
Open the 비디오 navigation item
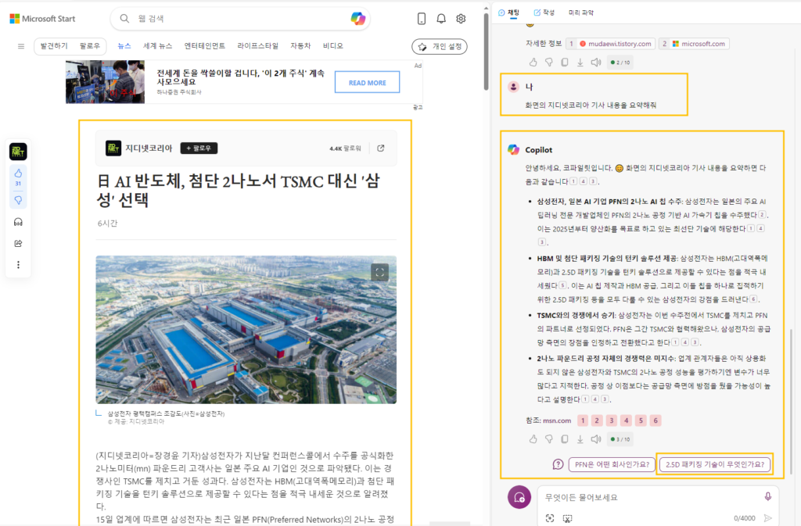(332, 46)
